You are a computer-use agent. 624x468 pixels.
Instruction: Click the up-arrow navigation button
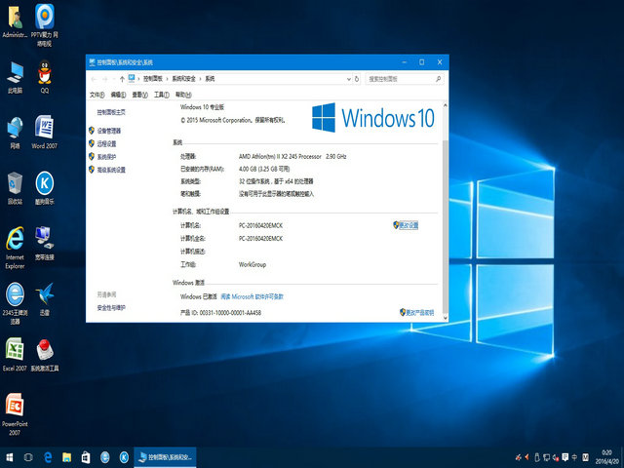pos(122,79)
